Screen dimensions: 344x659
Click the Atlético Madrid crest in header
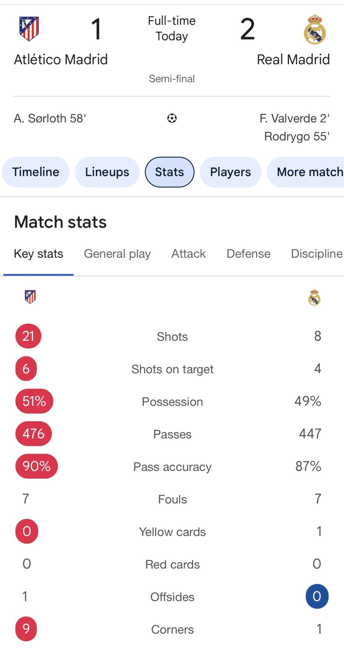click(x=29, y=29)
